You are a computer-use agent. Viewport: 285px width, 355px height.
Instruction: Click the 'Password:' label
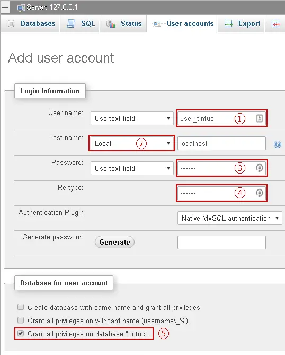[x=67, y=162]
